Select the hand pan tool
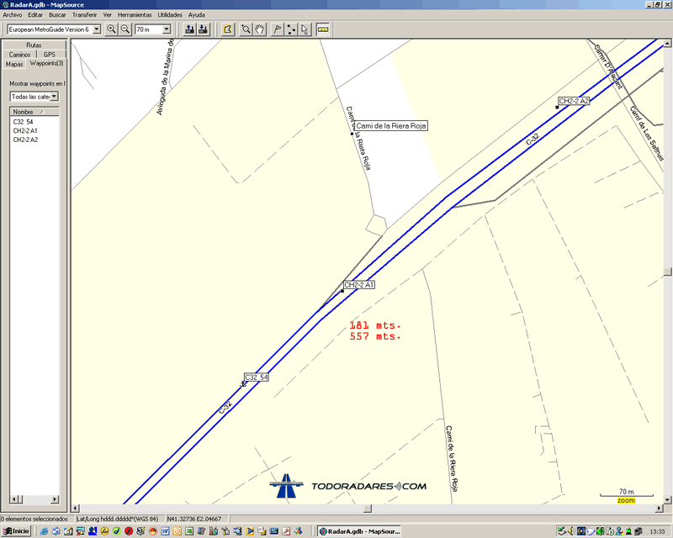 coord(259,29)
